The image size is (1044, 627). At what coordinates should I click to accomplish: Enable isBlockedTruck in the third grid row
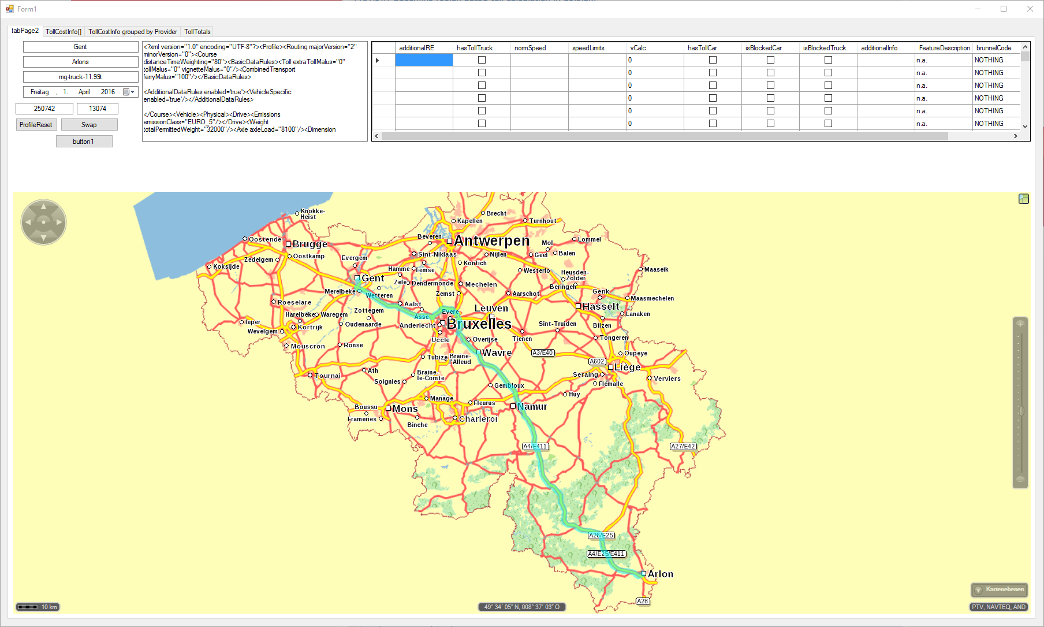(828, 86)
